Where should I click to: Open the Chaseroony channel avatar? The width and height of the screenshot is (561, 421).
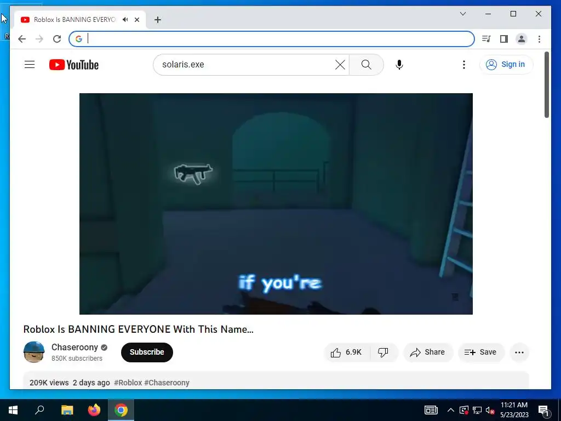34,352
